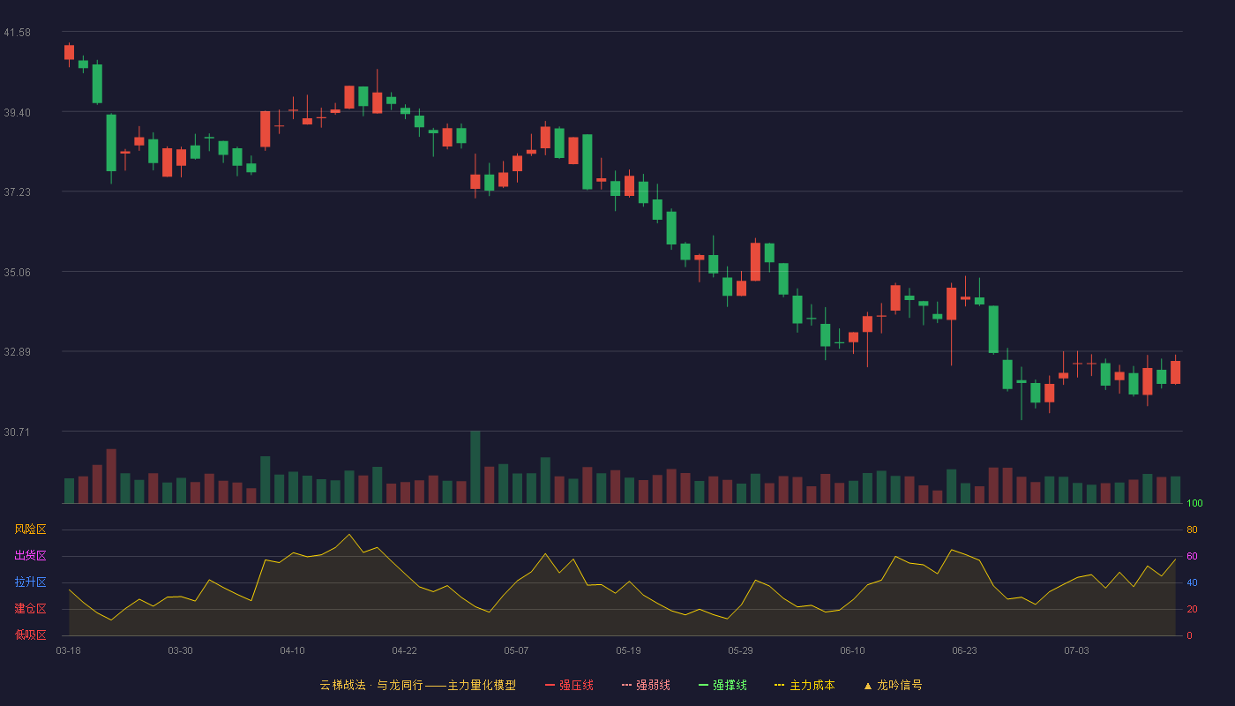Select the 04-22 date label

(404, 650)
